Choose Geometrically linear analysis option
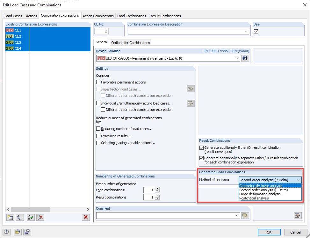This screenshot has height=238, width=310. point(270,186)
